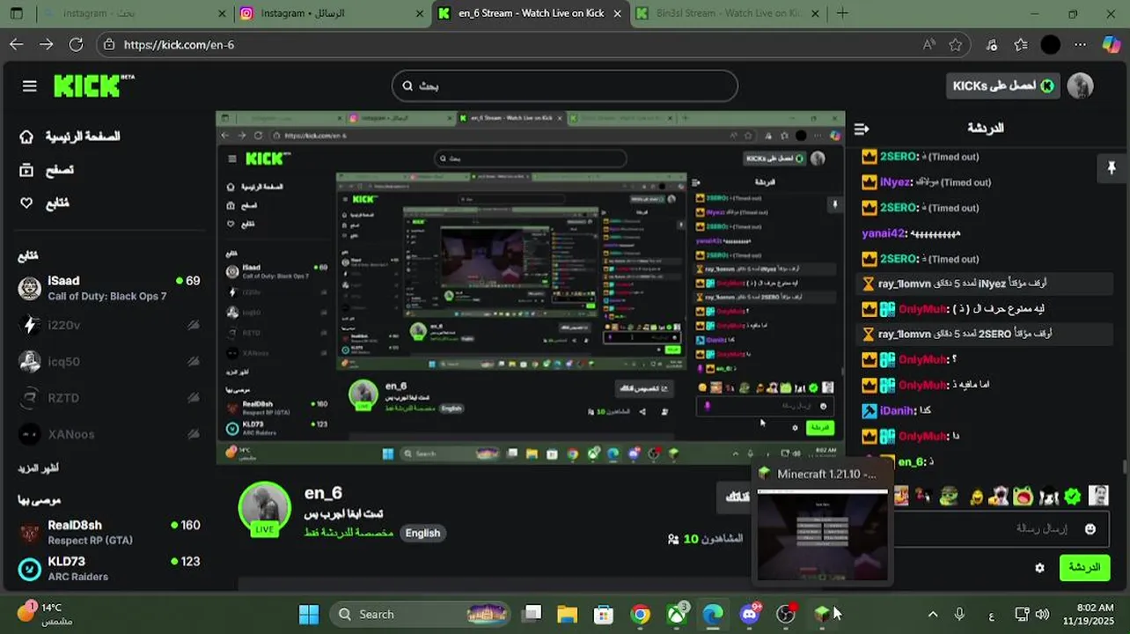Open the Kick hamburger menu

[30, 85]
